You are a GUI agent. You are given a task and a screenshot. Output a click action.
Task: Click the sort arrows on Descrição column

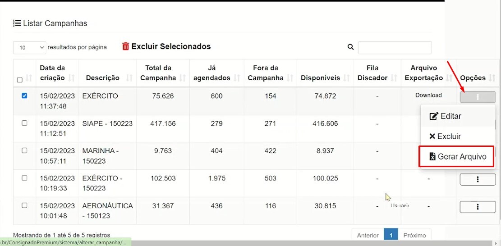click(x=129, y=78)
